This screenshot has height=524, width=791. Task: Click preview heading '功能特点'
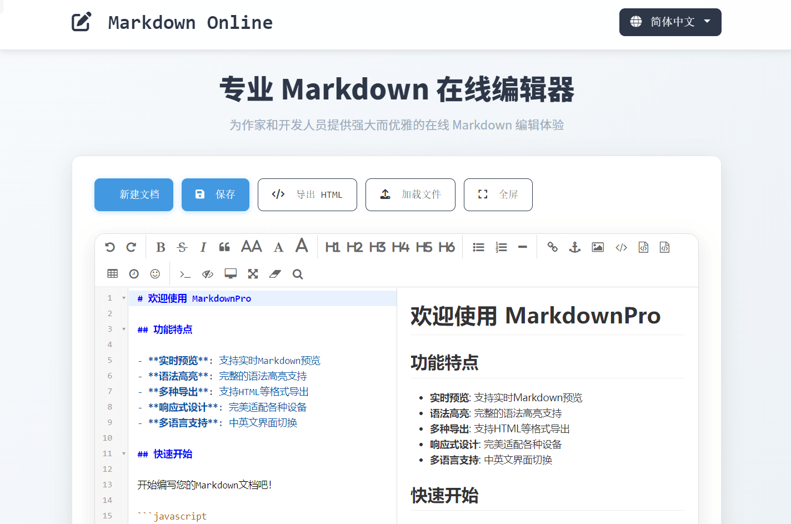(444, 362)
